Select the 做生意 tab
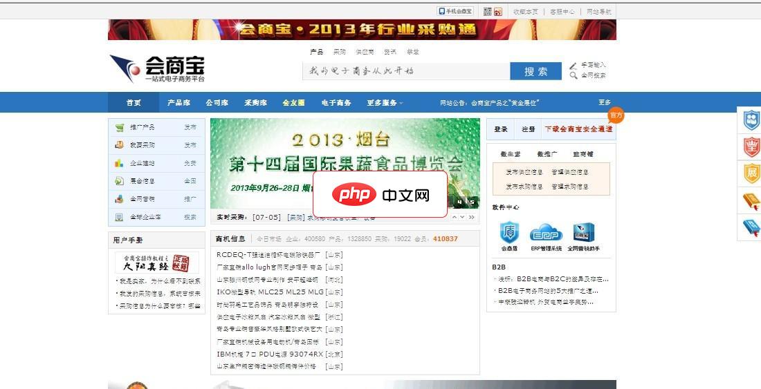Screen dimensions: 761x389 (x=511, y=154)
